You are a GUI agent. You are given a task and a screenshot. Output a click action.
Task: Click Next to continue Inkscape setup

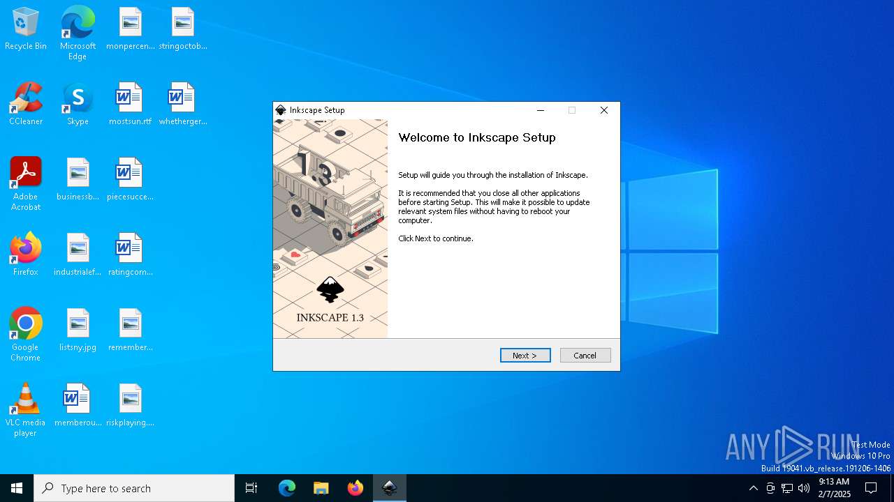coord(525,356)
